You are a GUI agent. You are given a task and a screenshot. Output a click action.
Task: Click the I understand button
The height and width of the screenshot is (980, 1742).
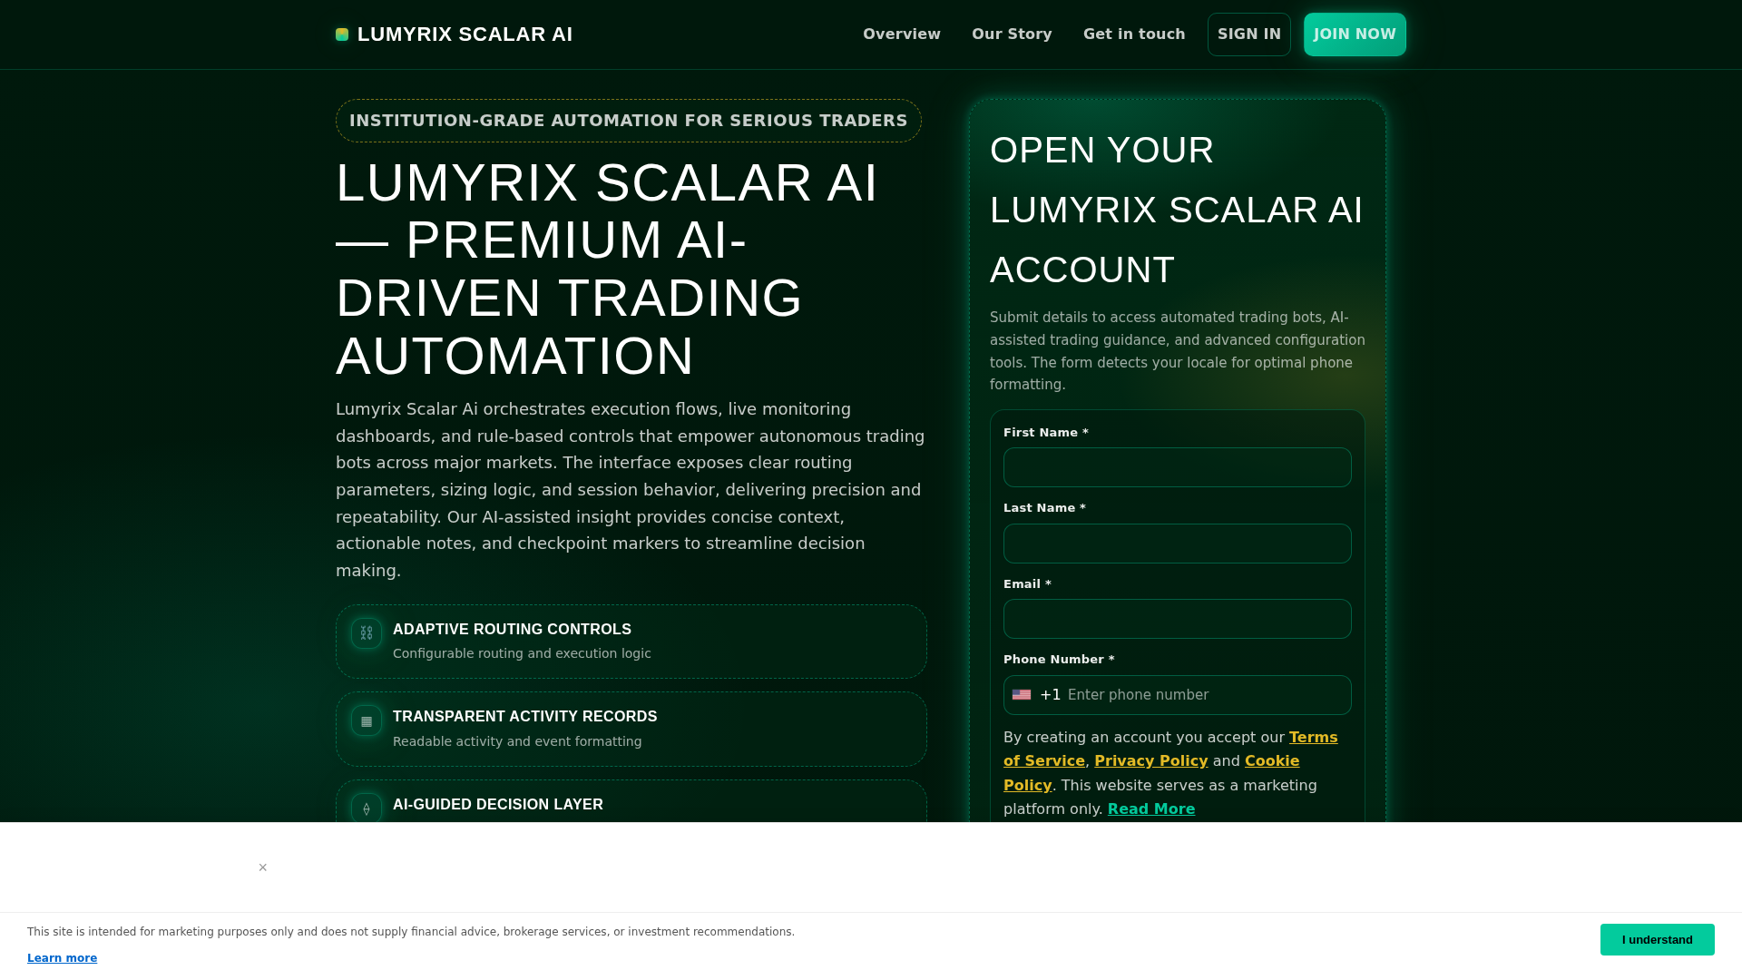(x=1657, y=940)
